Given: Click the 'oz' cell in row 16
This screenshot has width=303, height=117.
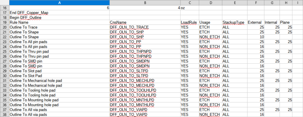Looking at the screenshot, I should (190, 8).
